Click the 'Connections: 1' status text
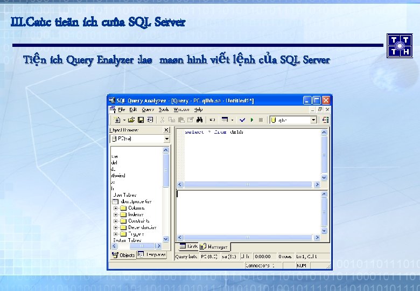Image resolution: width=420 pixels, height=291 pixels. coord(260,266)
